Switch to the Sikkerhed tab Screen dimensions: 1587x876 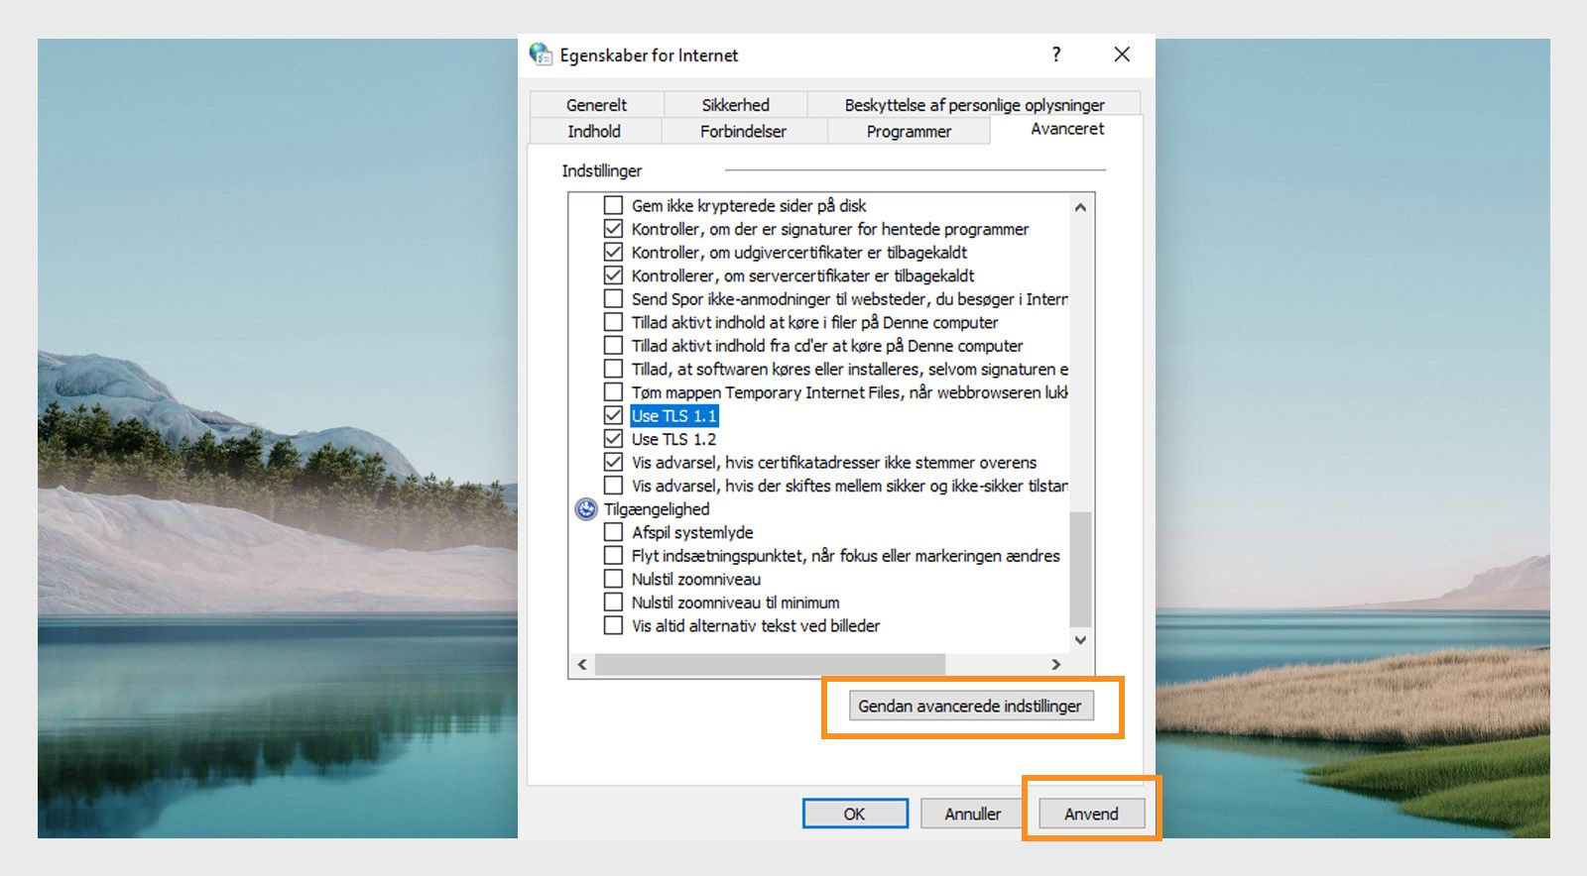[735, 105]
